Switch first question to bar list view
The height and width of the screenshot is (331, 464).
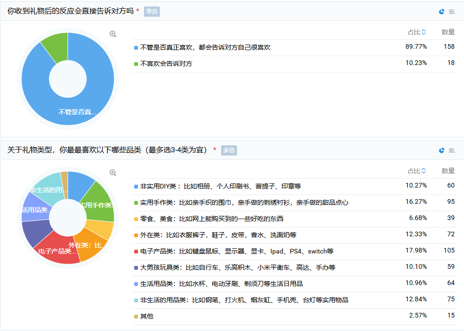pyautogui.click(x=451, y=12)
